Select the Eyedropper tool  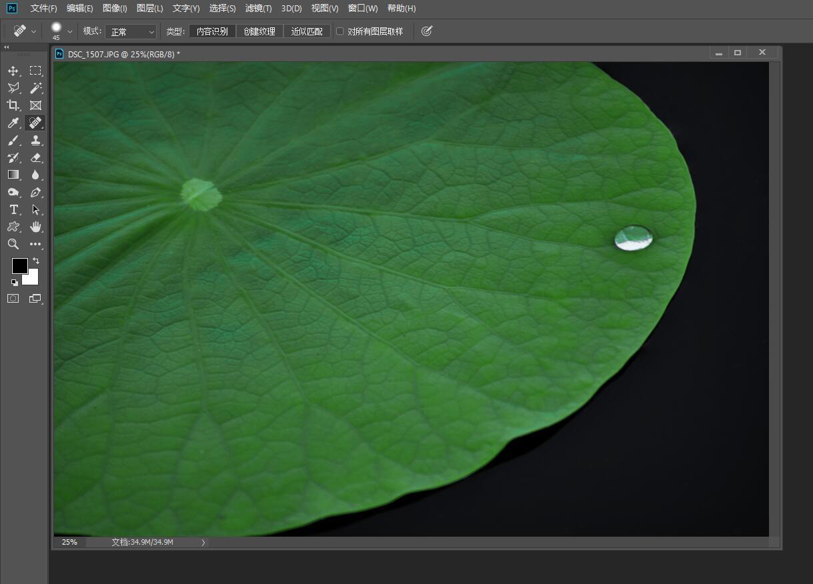coord(13,123)
